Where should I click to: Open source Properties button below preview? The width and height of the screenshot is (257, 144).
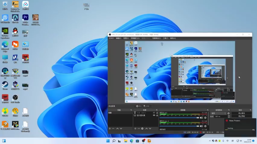tap(138, 106)
